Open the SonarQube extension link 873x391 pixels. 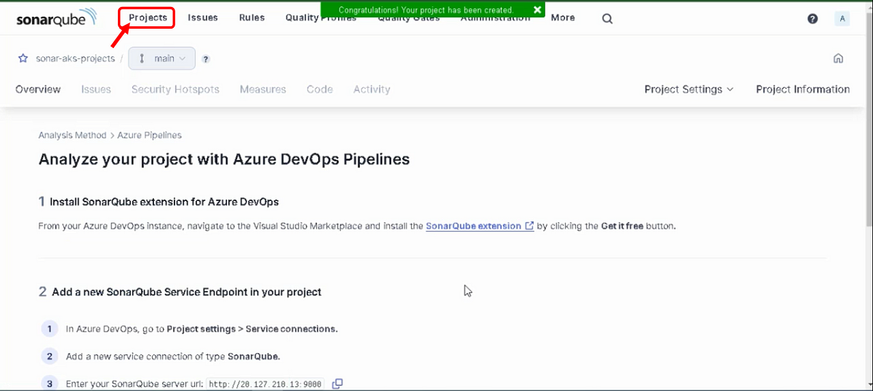click(x=480, y=226)
